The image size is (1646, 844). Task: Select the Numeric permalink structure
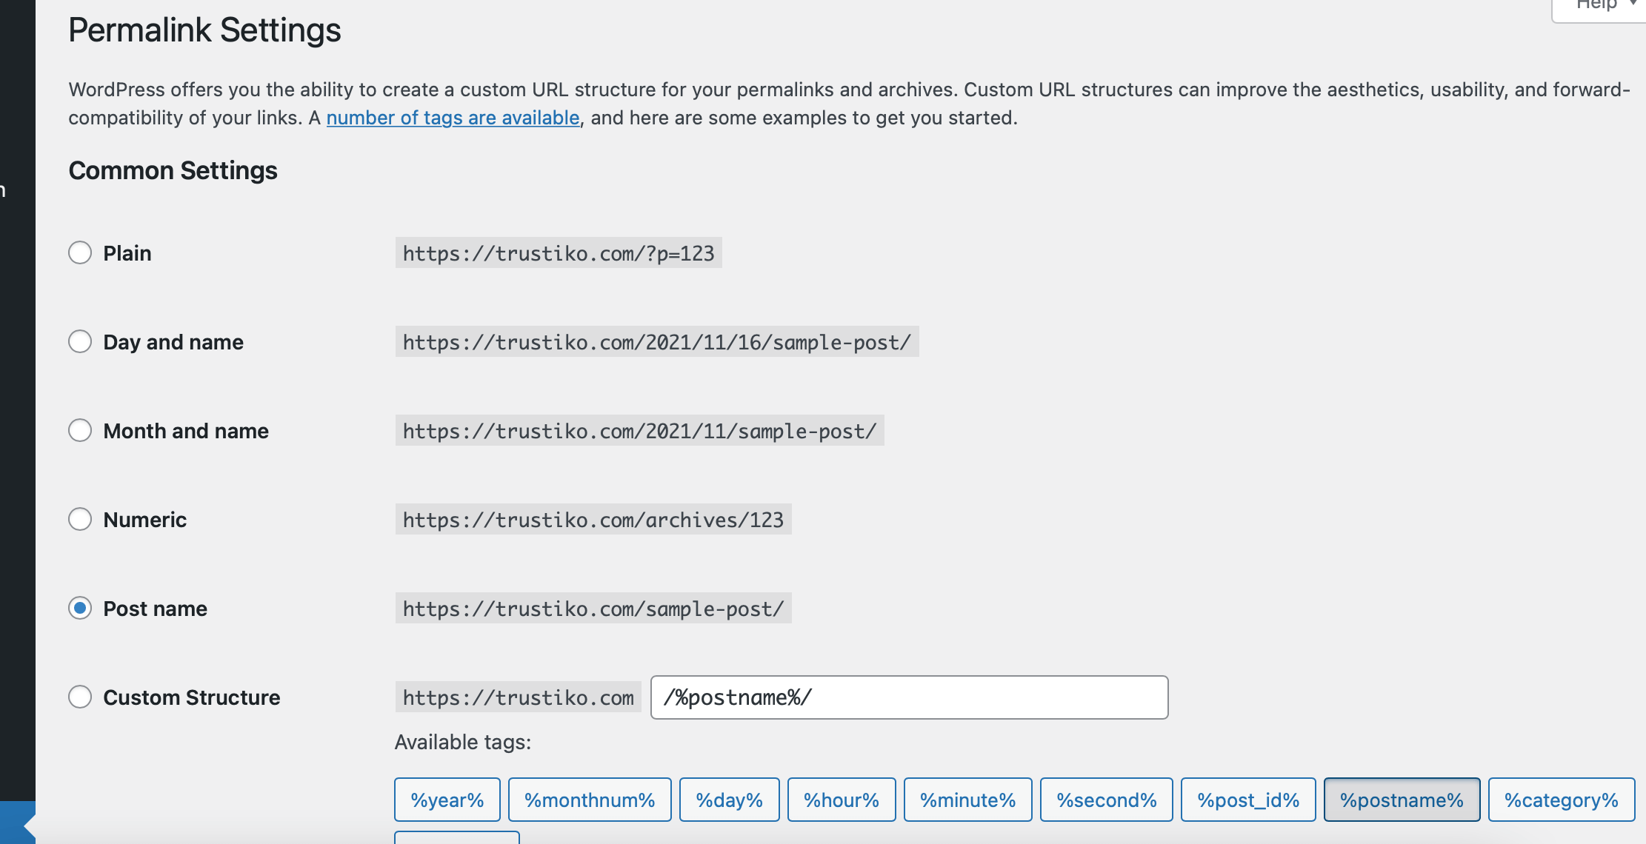[80, 519]
